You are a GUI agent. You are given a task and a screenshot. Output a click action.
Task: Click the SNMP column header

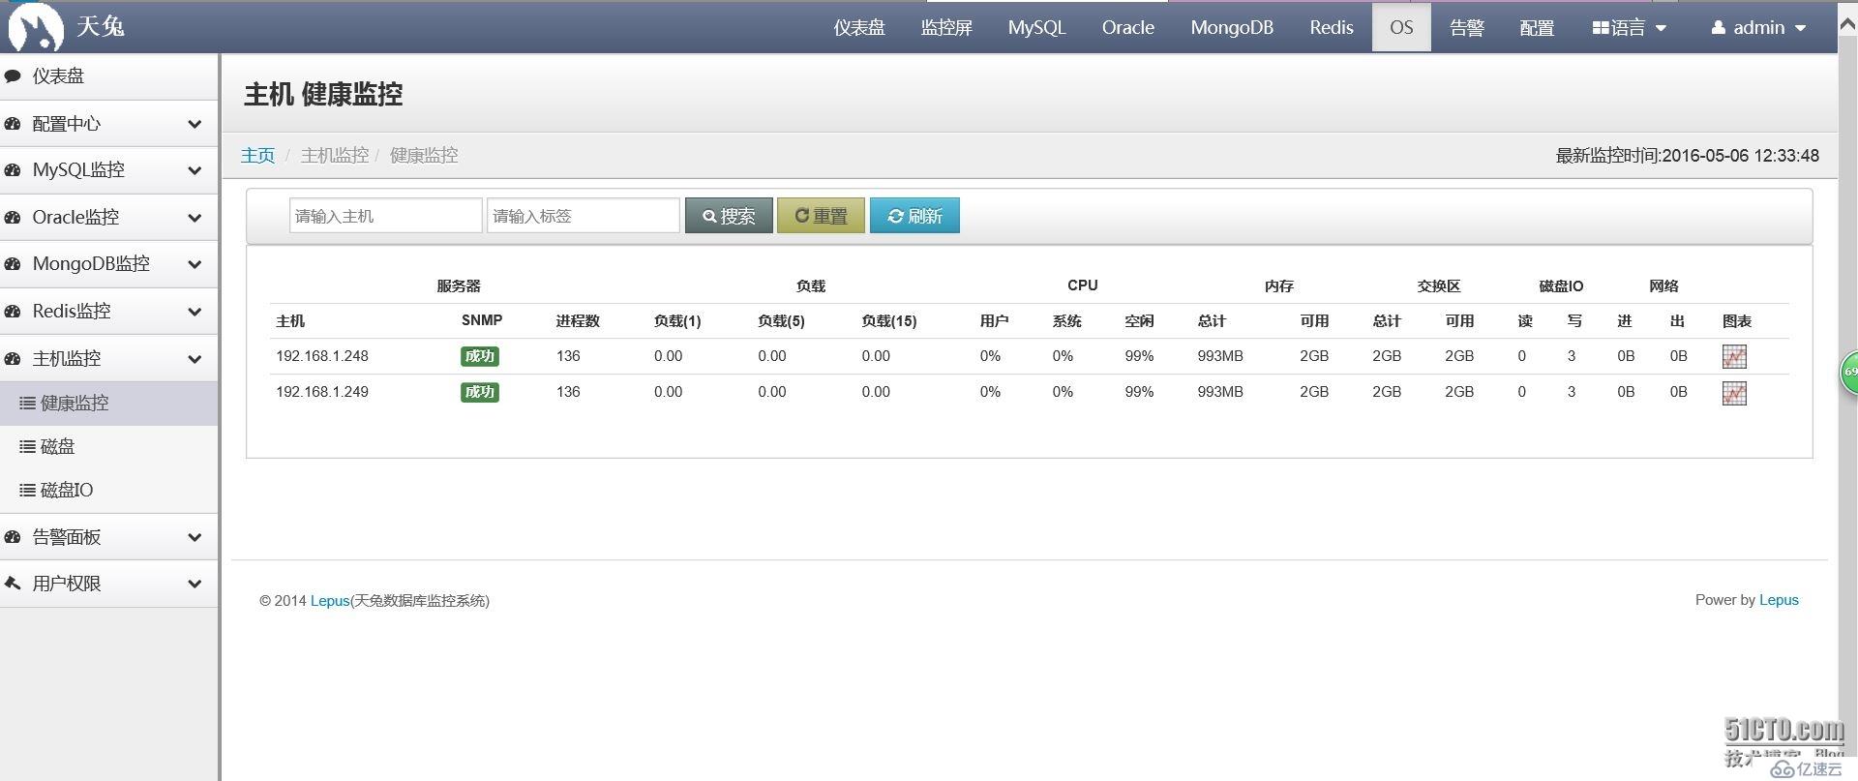(482, 320)
